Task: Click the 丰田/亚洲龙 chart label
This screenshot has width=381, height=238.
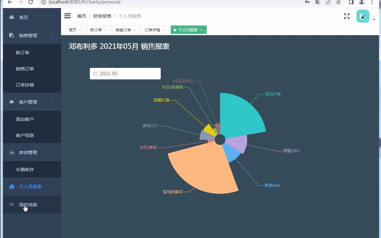Action: [183, 81]
